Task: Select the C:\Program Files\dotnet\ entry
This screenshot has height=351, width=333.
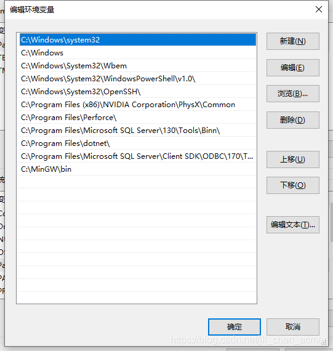Action: click(x=137, y=143)
